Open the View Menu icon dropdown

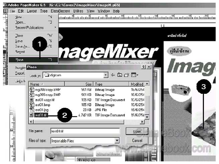point(135,75)
